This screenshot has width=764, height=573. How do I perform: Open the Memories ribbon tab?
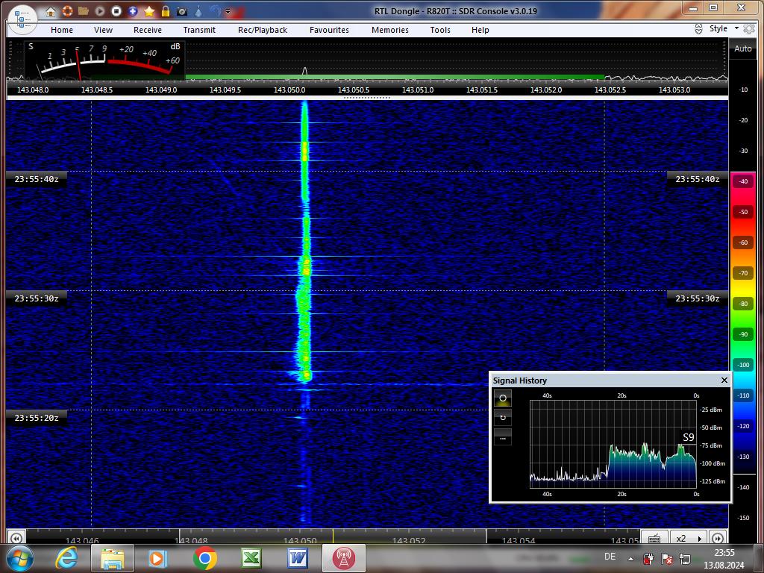coord(390,30)
